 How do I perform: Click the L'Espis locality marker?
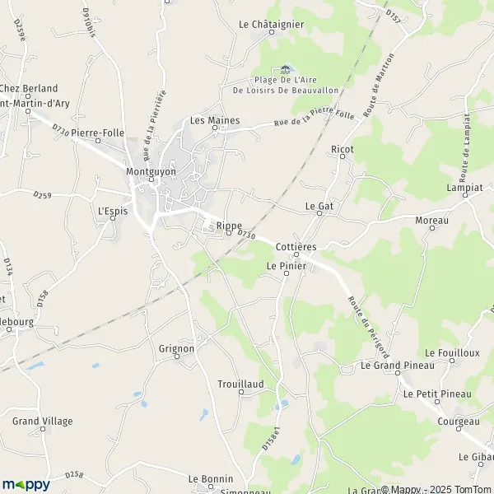[x=113, y=218]
